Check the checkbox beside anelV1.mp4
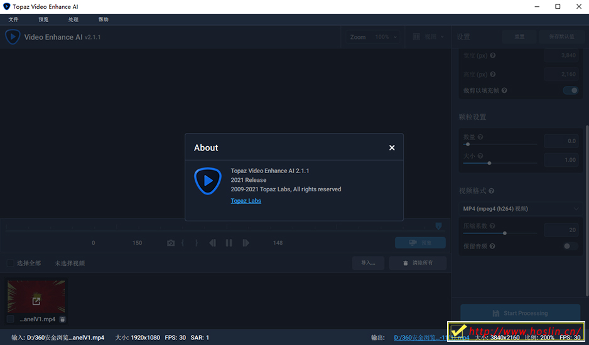The image size is (589, 345). point(11,319)
